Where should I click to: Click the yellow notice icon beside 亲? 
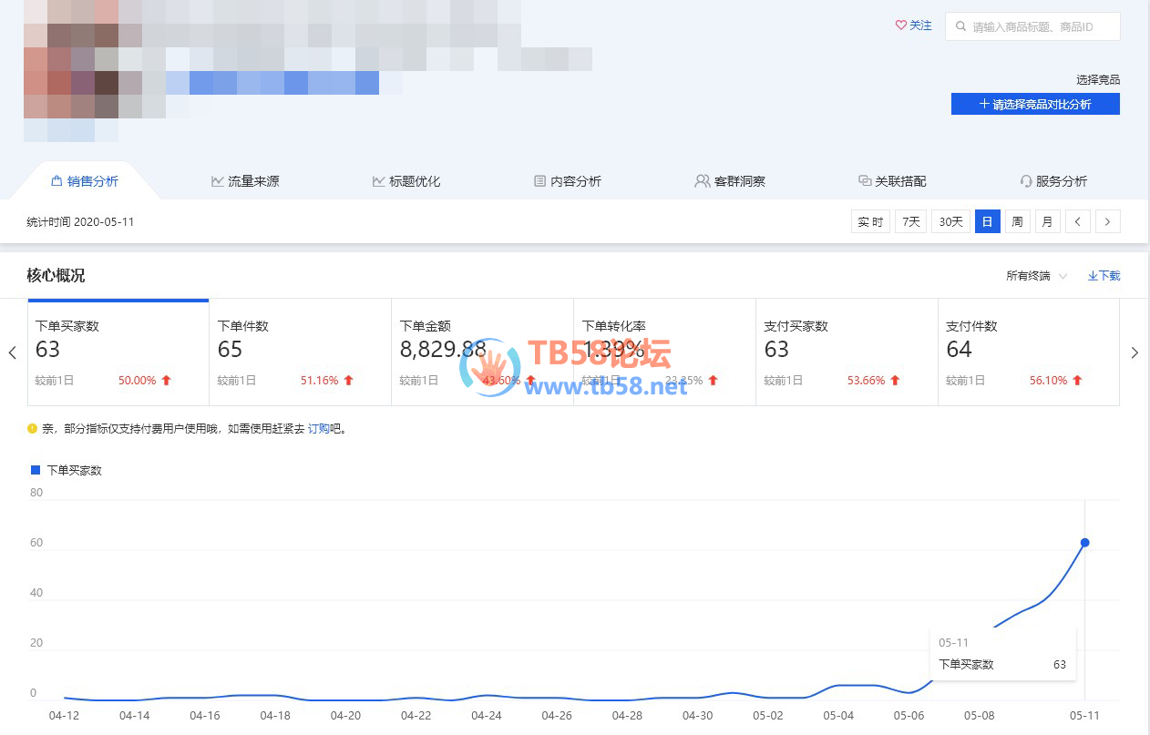[x=32, y=428]
